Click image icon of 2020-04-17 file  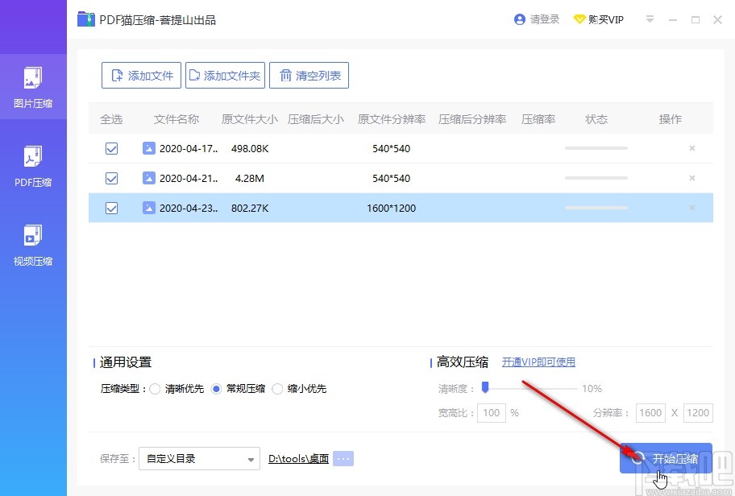pyautogui.click(x=148, y=148)
